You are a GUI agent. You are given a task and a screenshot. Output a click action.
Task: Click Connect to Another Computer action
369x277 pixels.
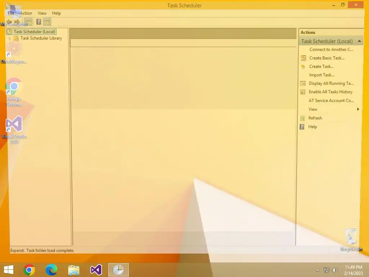[332, 49]
